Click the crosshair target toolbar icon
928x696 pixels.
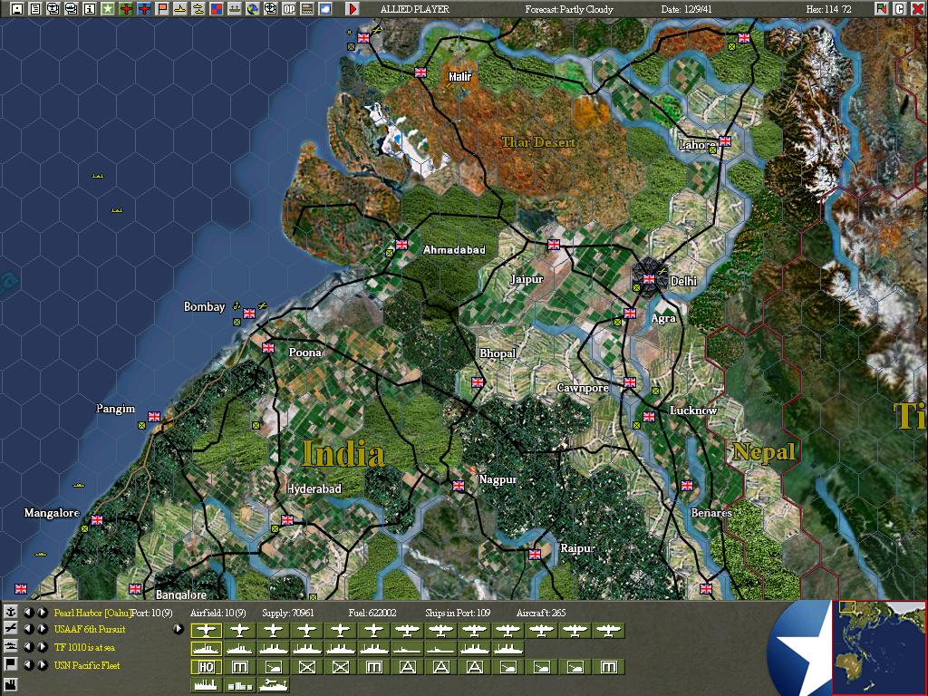[x=270, y=9]
